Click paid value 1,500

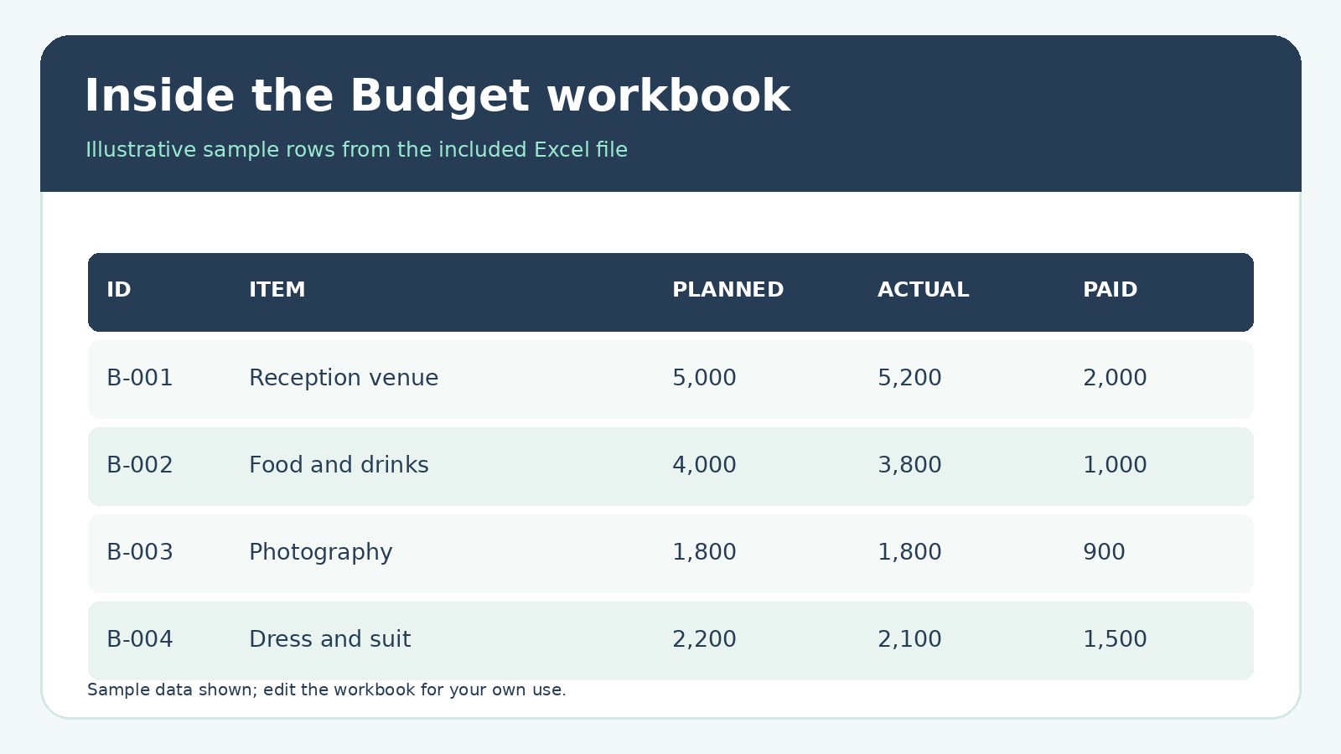1115,639
